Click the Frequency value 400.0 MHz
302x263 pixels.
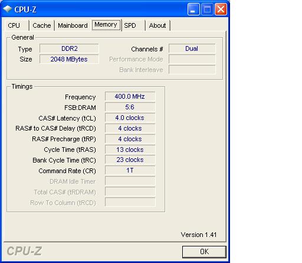130,96
